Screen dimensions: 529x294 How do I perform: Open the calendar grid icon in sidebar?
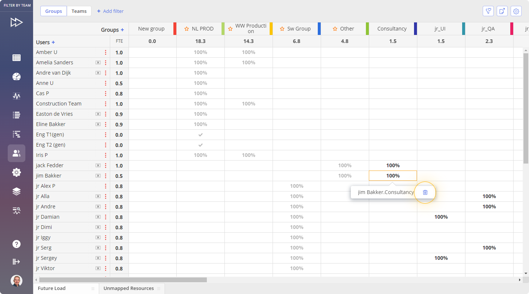[x=16, y=58]
